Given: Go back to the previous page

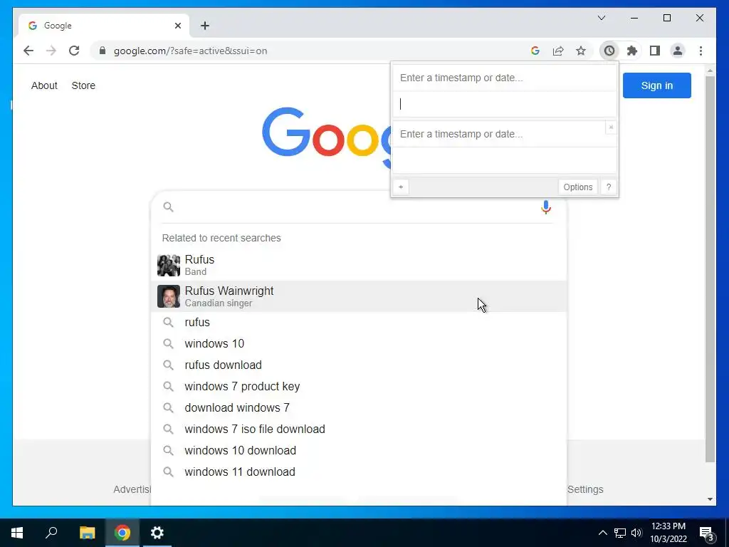Looking at the screenshot, I should click(28, 51).
